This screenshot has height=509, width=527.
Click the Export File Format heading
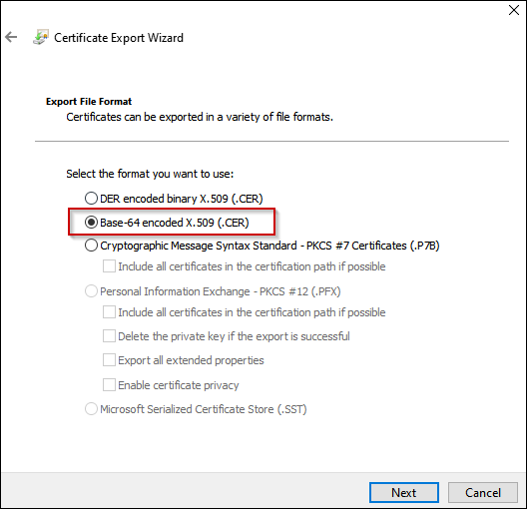89,102
